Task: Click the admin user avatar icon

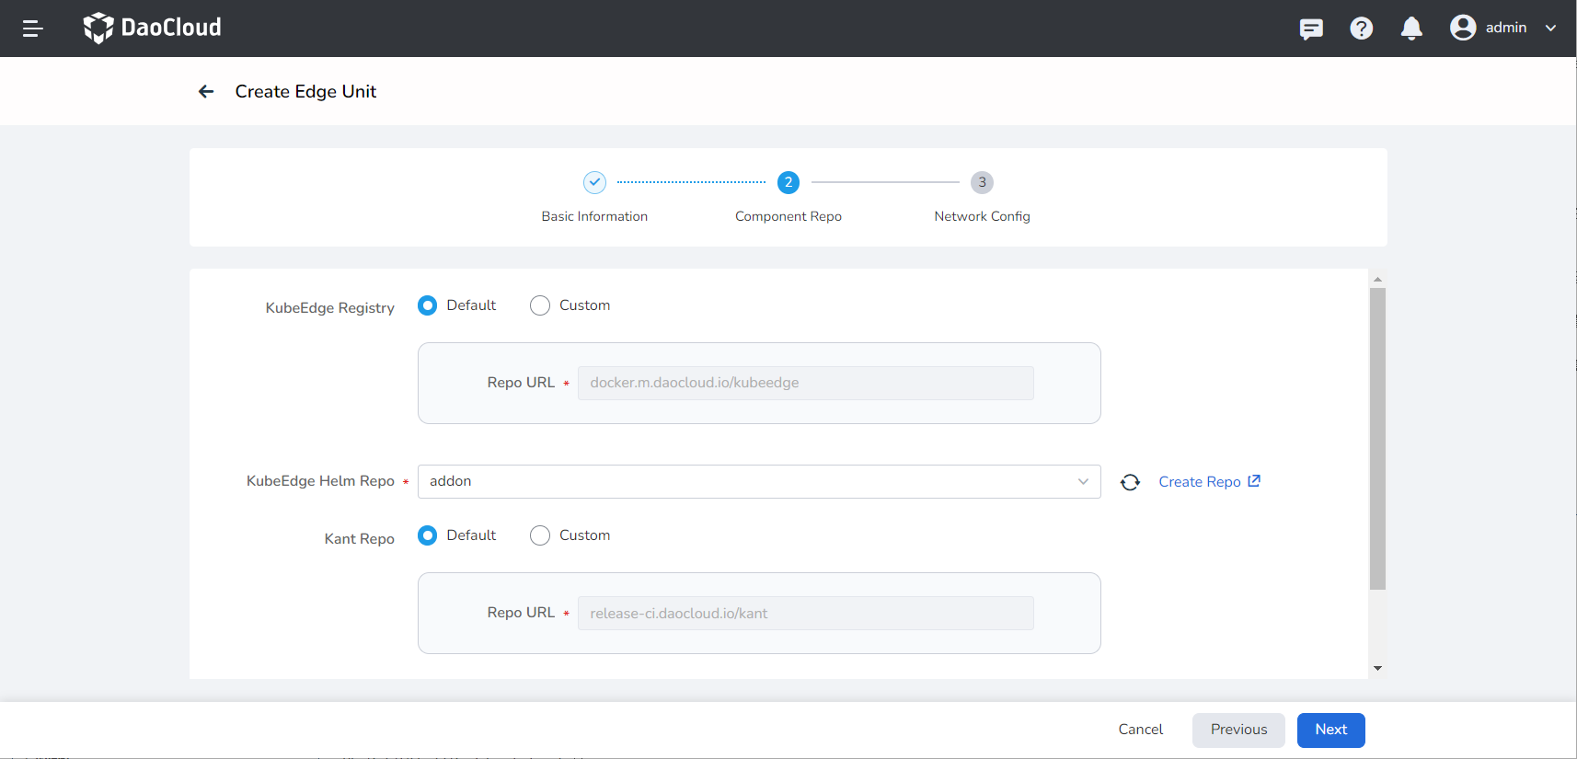Action: [x=1463, y=28]
